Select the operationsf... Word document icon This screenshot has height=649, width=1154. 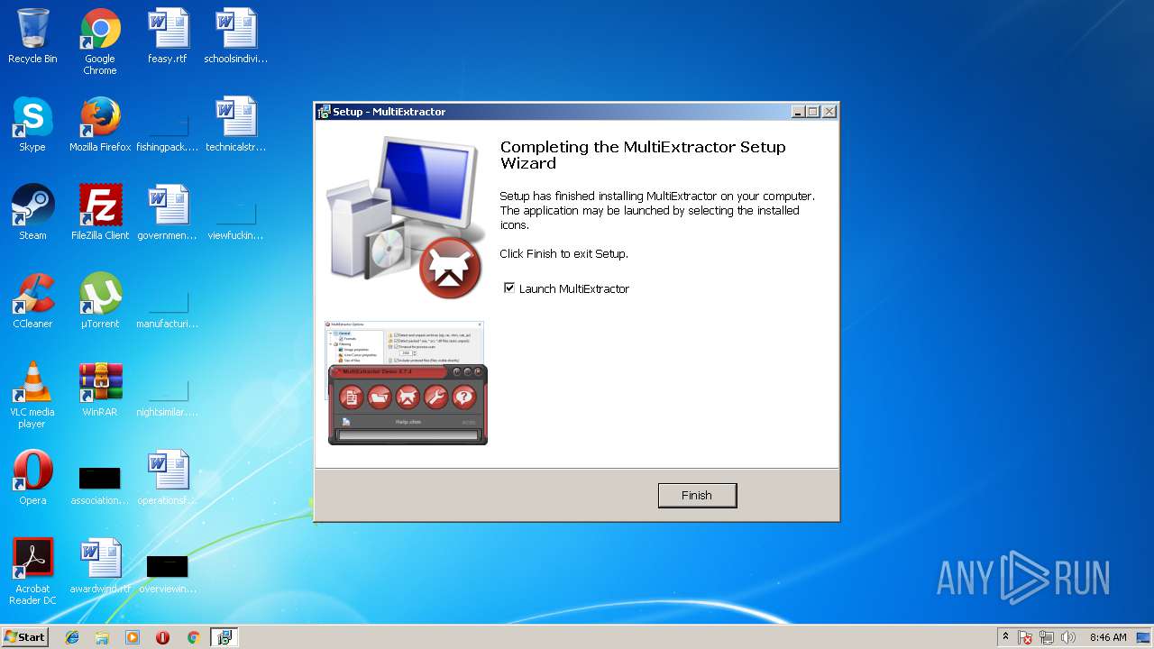168,479
